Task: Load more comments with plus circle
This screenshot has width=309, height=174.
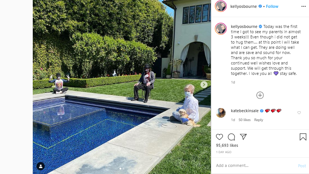Action: 260,95
